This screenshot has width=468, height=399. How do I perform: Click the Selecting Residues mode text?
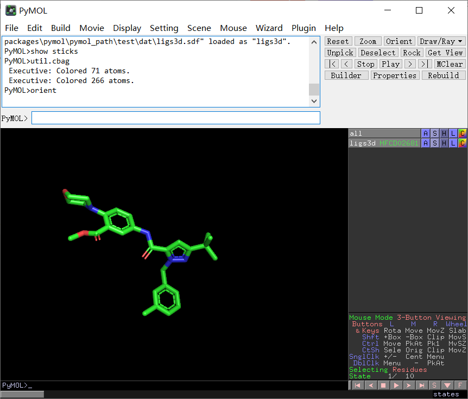pos(388,370)
